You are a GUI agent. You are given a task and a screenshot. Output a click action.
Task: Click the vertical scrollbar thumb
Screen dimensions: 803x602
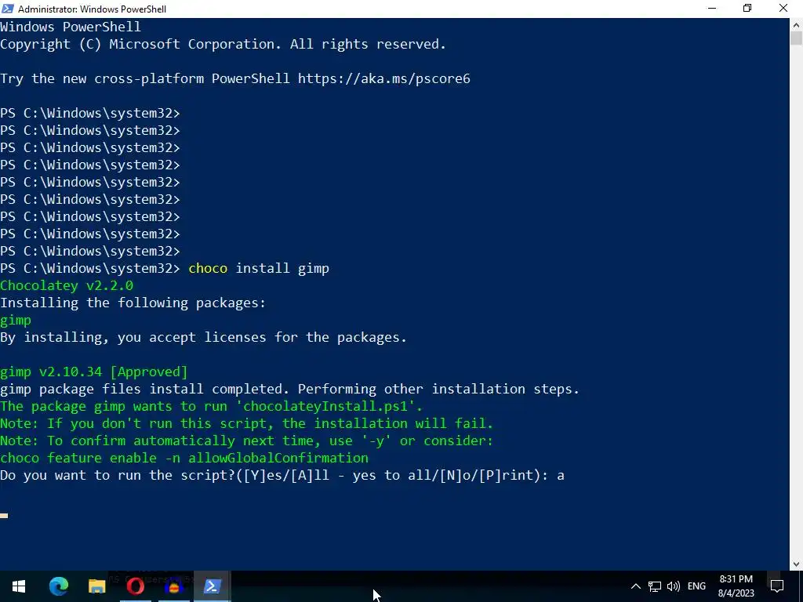point(797,38)
